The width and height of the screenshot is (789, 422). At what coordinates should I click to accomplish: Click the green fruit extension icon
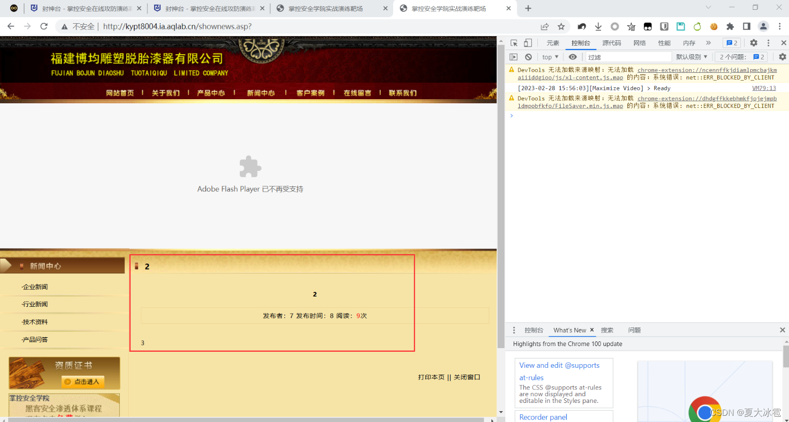(698, 26)
